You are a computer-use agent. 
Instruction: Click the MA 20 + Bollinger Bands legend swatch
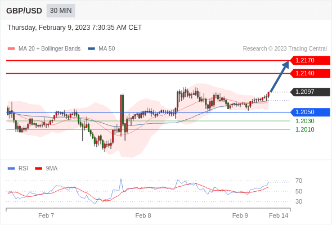coord(11,49)
